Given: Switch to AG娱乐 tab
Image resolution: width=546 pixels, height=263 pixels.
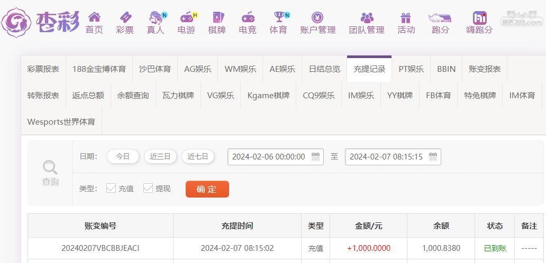Looking at the screenshot, I should 198,69.
